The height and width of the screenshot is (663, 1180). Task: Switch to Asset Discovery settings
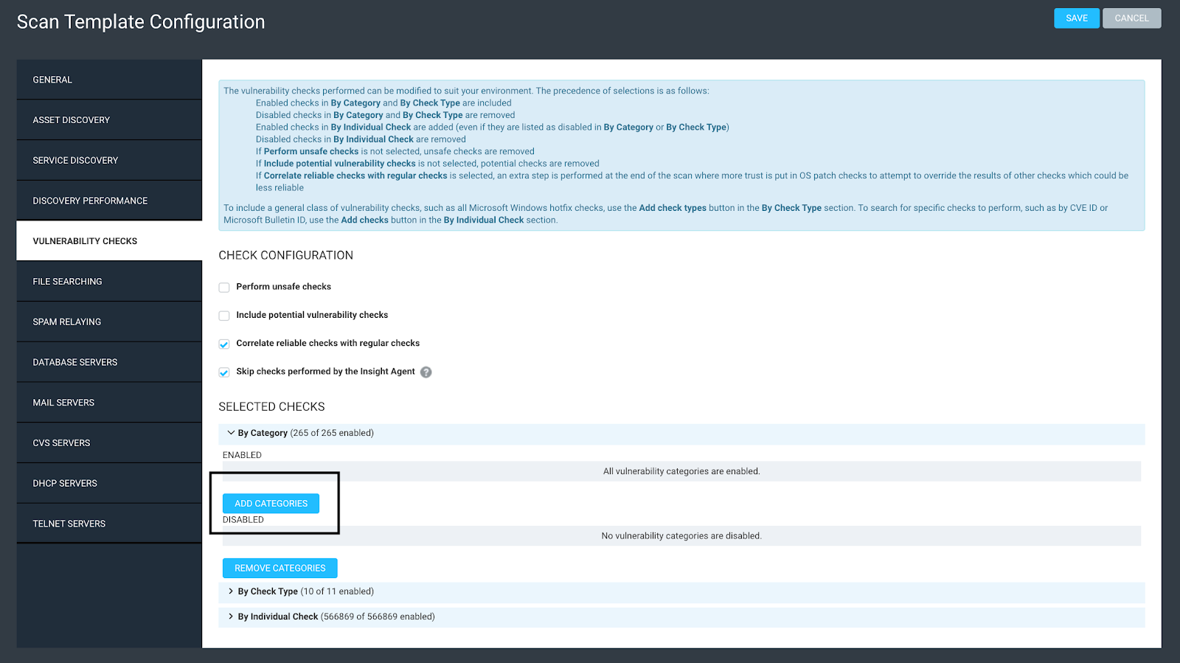pos(109,120)
